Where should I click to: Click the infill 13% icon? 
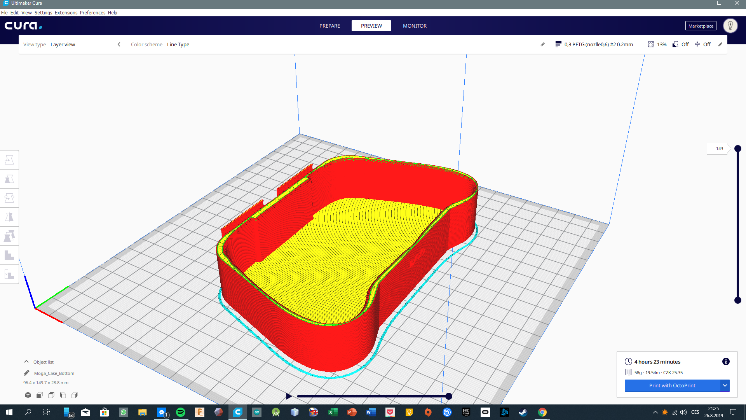(651, 44)
